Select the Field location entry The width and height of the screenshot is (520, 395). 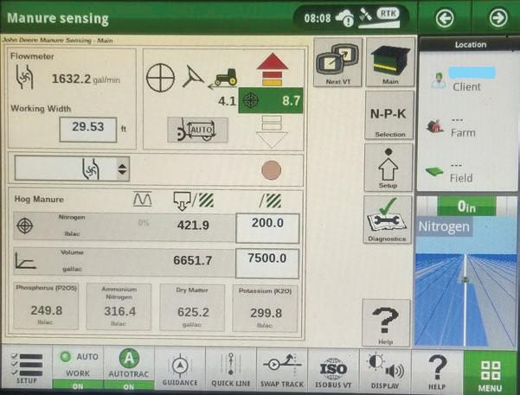451,173
